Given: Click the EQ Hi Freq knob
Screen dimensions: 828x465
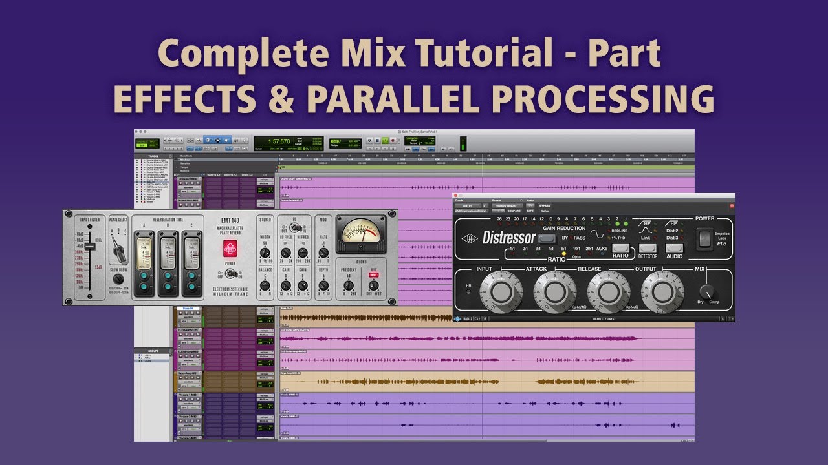Looking at the screenshot, I should point(303,253).
